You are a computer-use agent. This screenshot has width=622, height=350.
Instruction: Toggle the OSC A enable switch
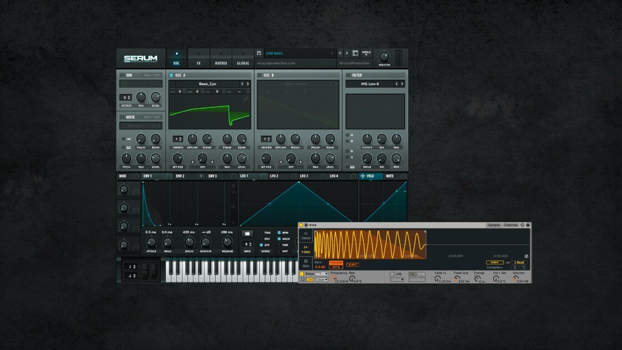pos(171,75)
